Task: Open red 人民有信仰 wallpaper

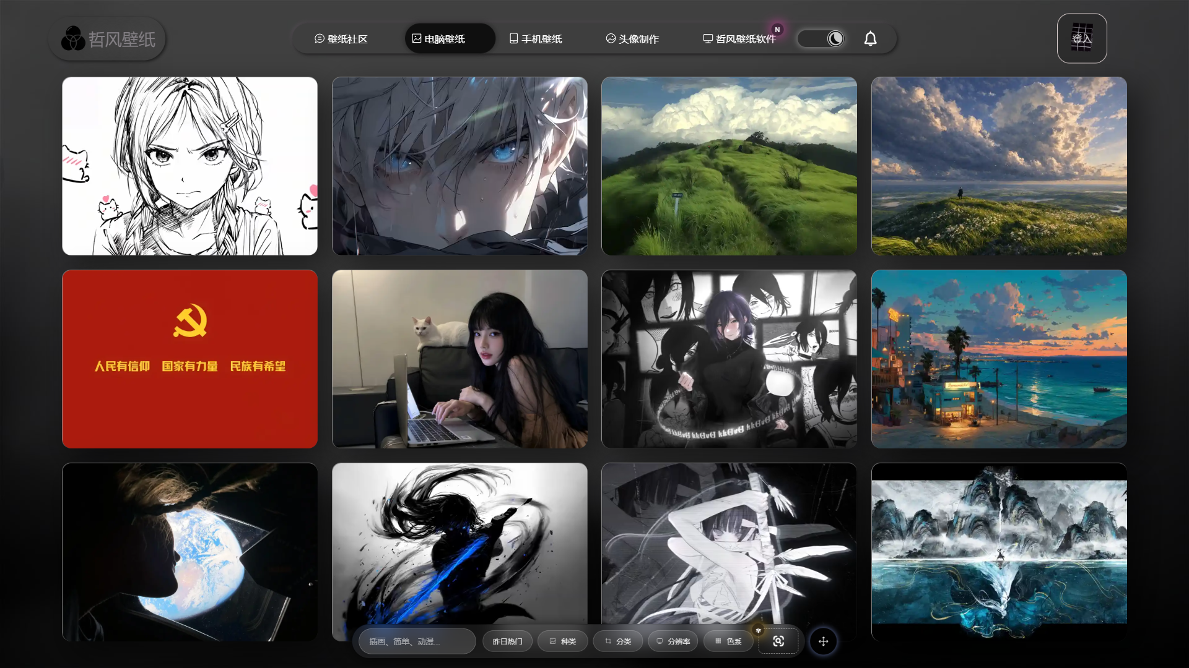Action: point(189,359)
